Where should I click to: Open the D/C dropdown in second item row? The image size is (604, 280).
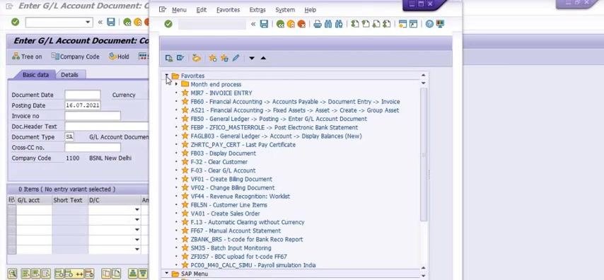pyautogui.click(x=137, y=220)
